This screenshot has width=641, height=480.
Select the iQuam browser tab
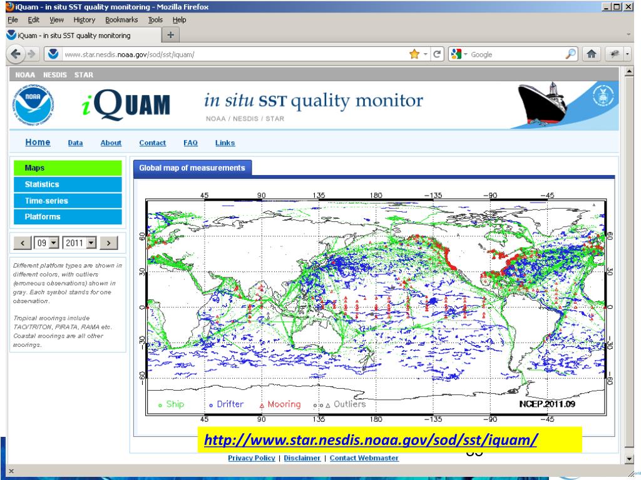click(83, 35)
